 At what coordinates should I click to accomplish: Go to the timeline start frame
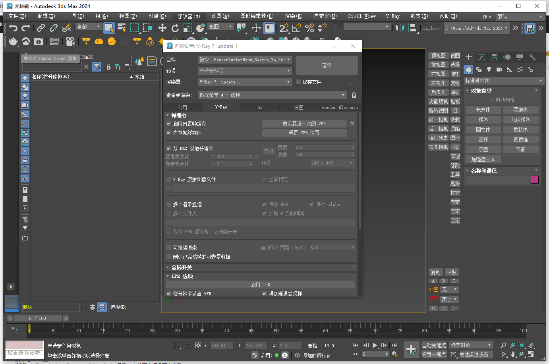(x=356, y=345)
